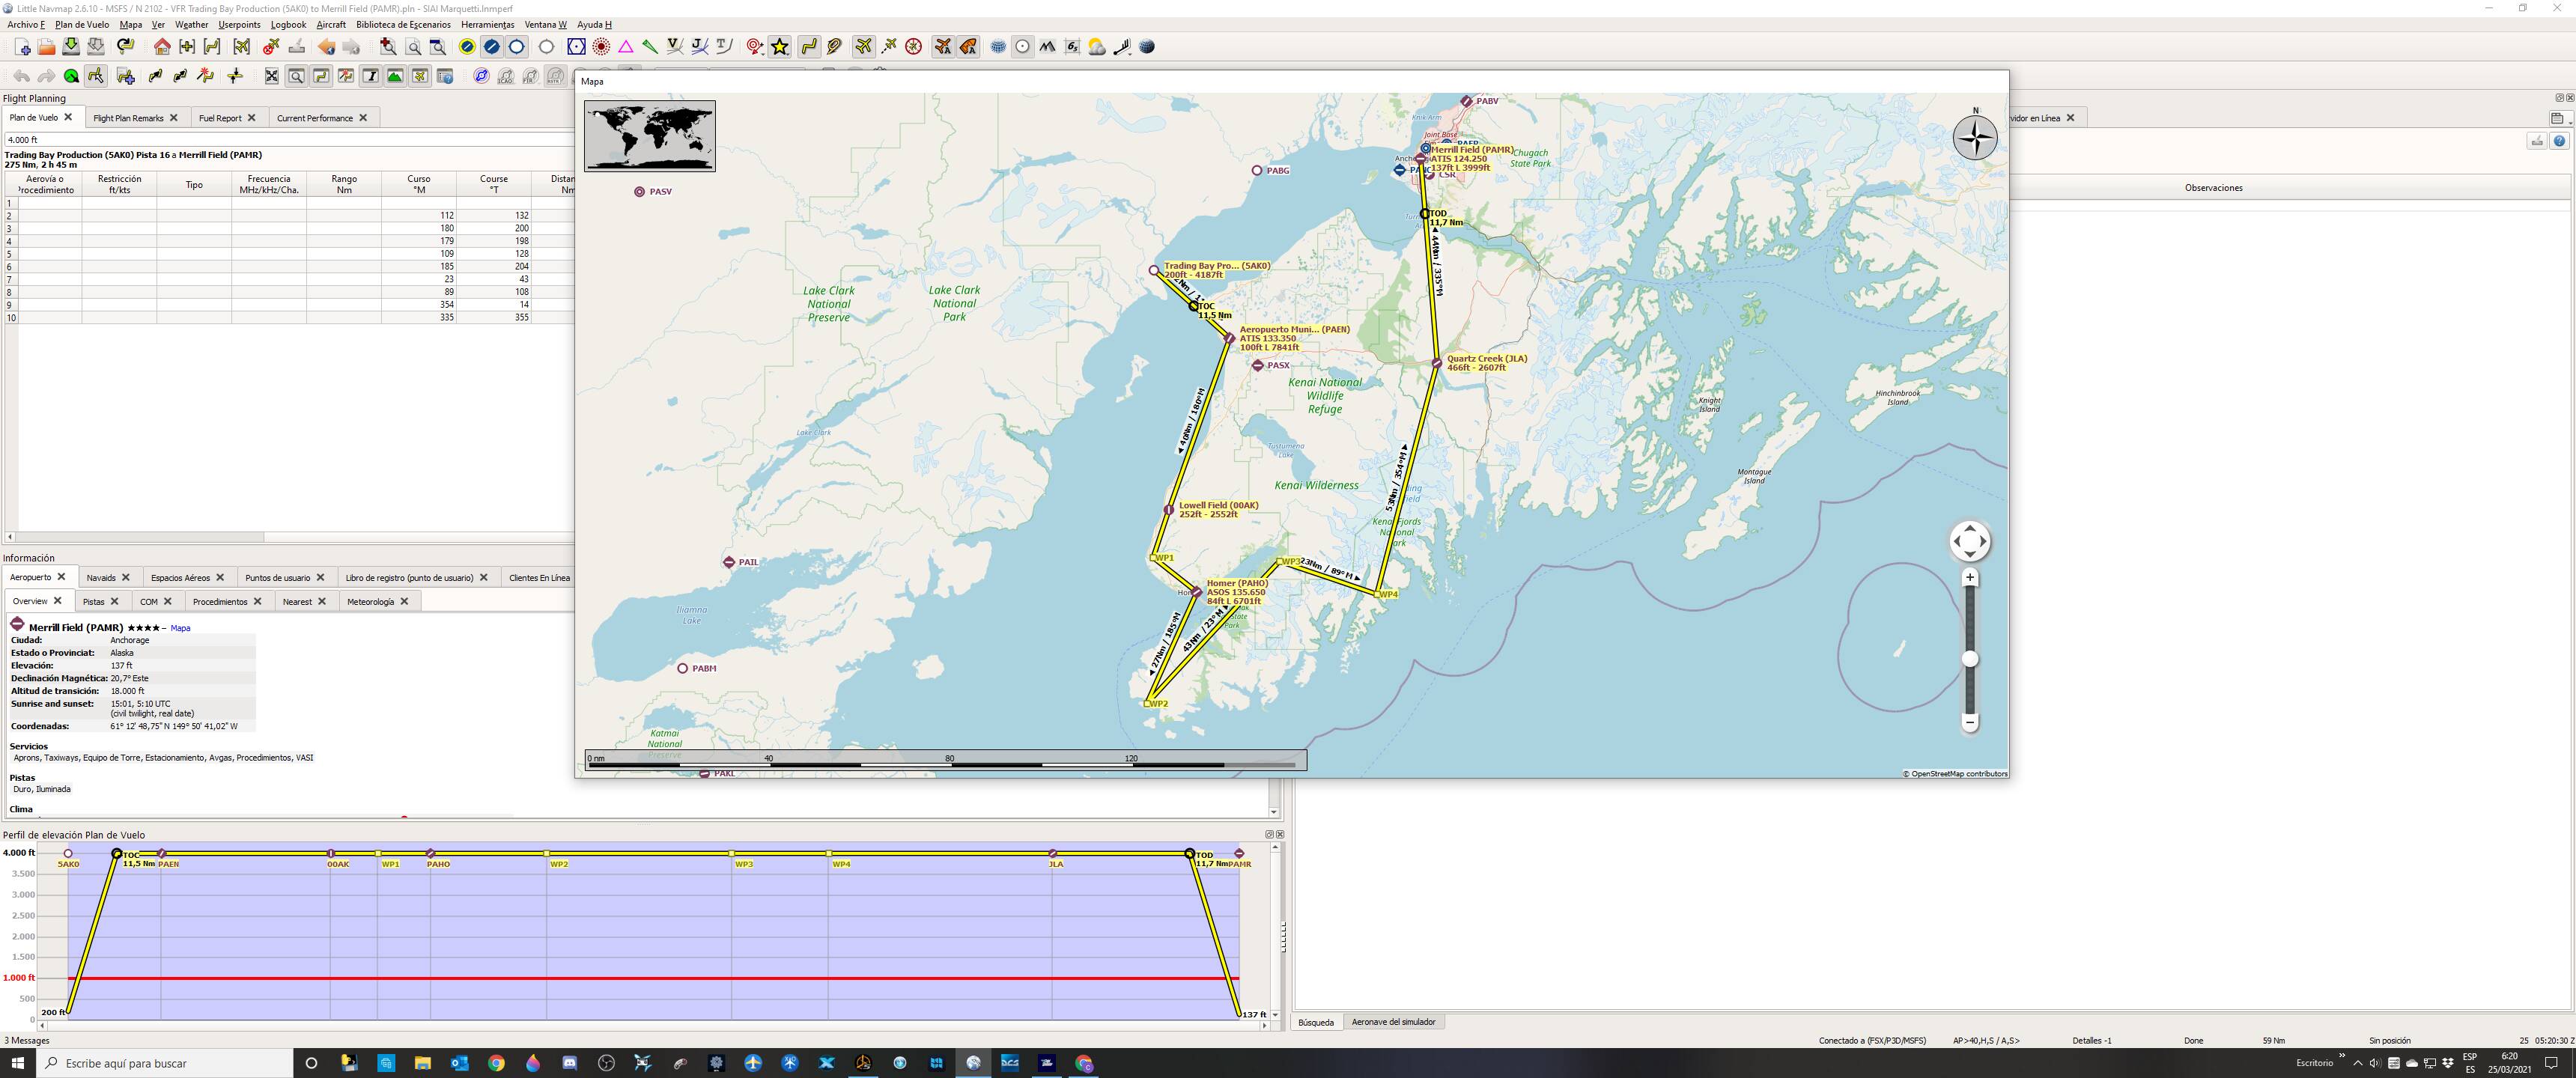Toggle NDB stations on the map
Screen dimensions: 2576x1078
click(601, 47)
